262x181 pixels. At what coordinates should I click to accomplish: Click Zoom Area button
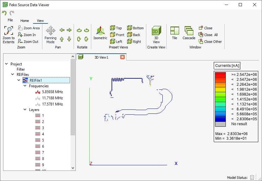pyautogui.click(x=29, y=28)
